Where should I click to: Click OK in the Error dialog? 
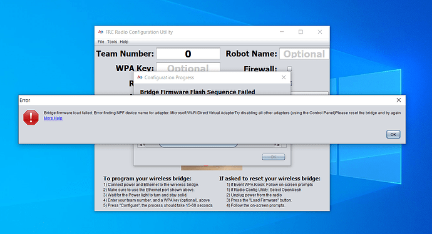(393, 134)
